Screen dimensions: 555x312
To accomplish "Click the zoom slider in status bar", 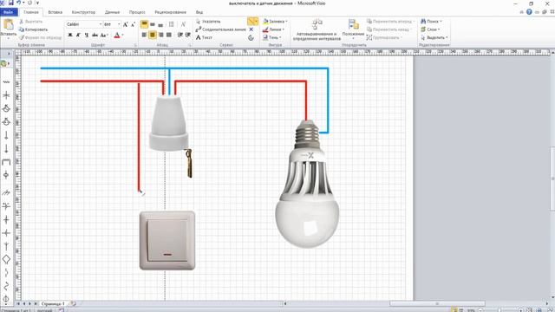I will [499, 310].
